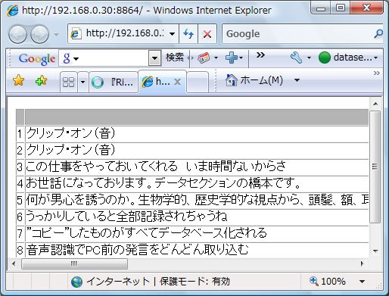The height and width of the screenshot is (296, 389).
Task: Click the browser back arrow button
Action: (x=17, y=34)
